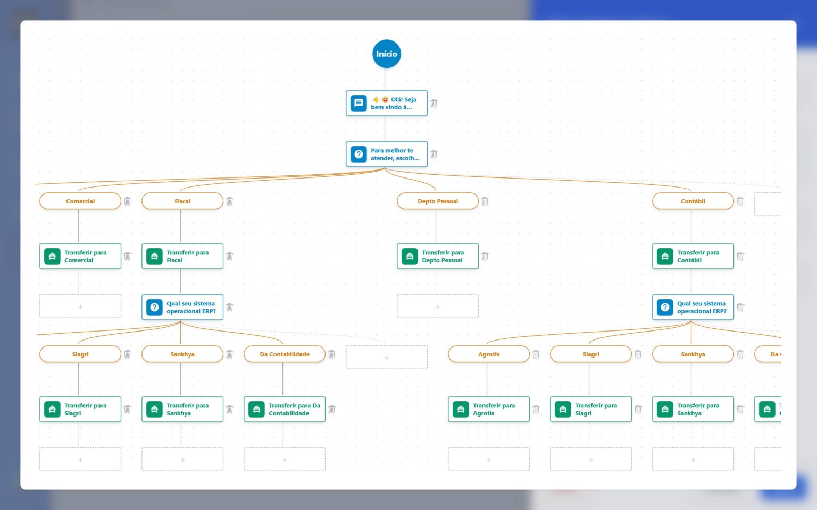Screen dimensions: 817x510
Task: Select the Comercial option pill
Action: pos(80,201)
